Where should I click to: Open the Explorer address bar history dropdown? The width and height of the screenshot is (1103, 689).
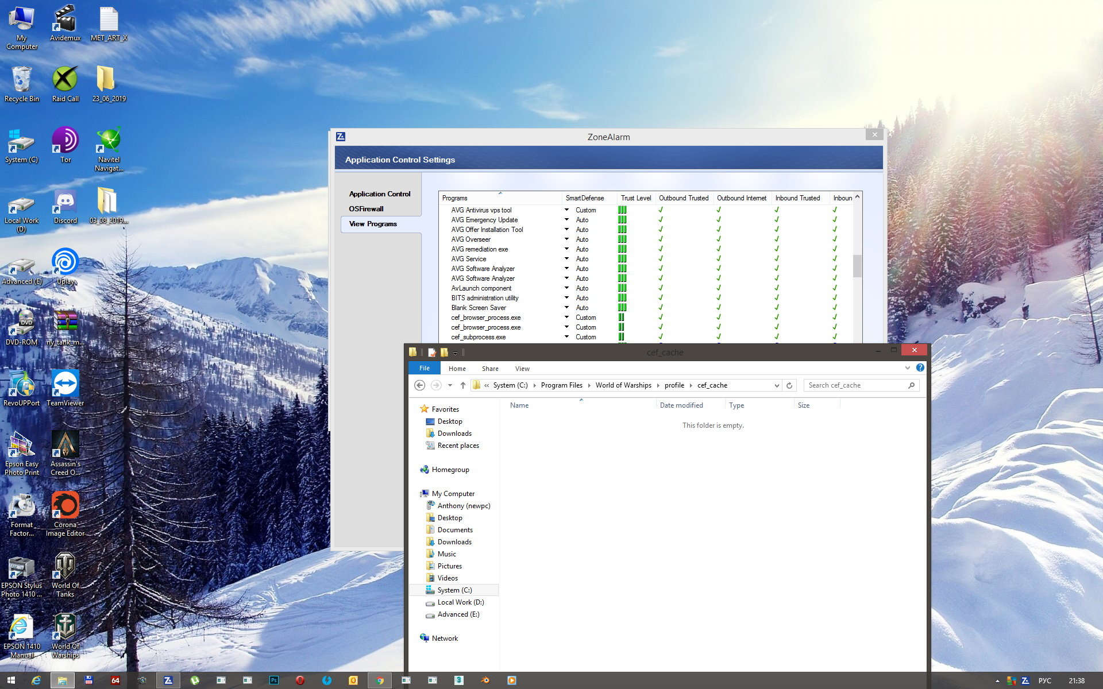click(x=777, y=385)
